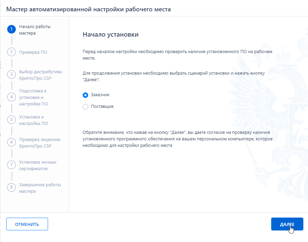This screenshot has height=242, width=308.
Task: Click step 1 circle icon in wizard
Action: coord(12,29)
